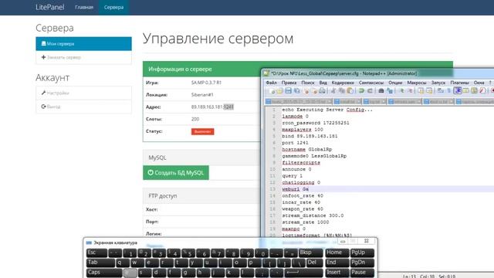Click the hostname GlobalRp line
Screen dimensions: 494x278
click(307, 149)
